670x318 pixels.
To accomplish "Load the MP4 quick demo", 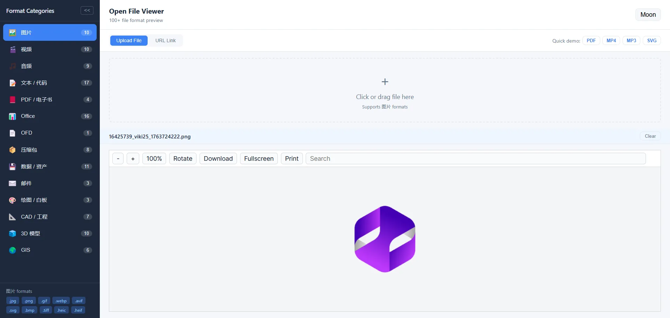I will point(611,40).
